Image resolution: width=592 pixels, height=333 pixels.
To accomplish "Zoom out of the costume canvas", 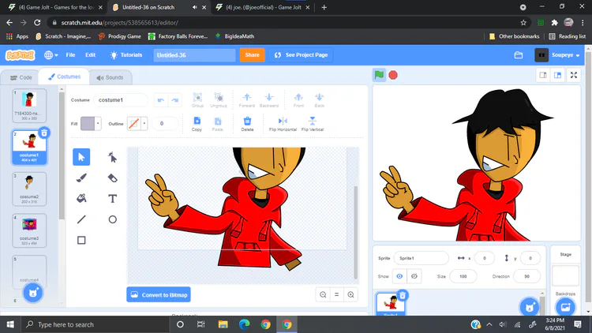I will 323,295.
